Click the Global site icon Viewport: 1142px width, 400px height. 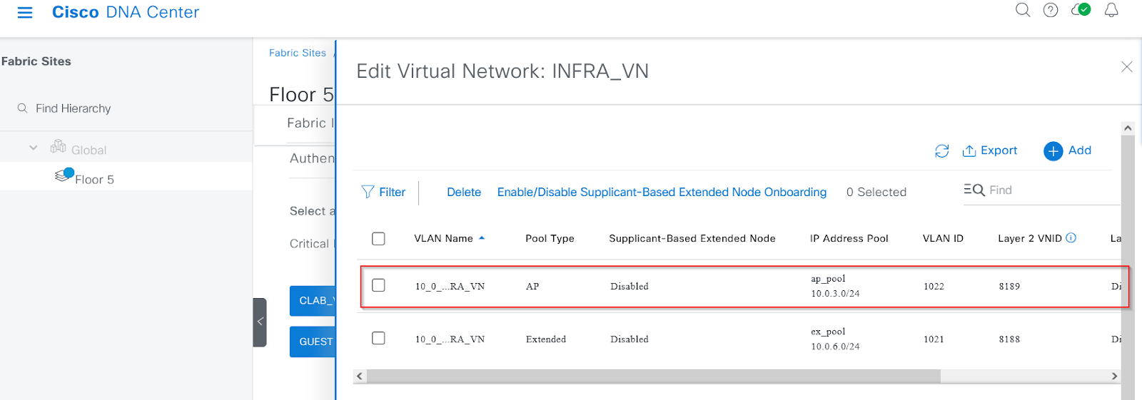58,147
